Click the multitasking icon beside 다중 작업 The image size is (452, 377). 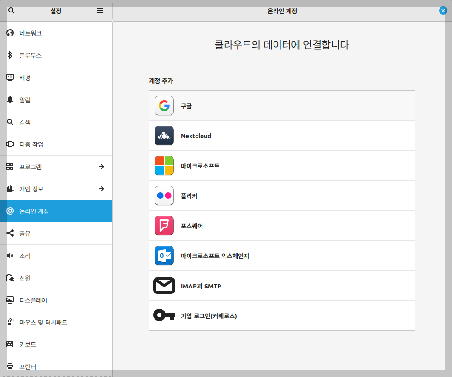(10, 144)
